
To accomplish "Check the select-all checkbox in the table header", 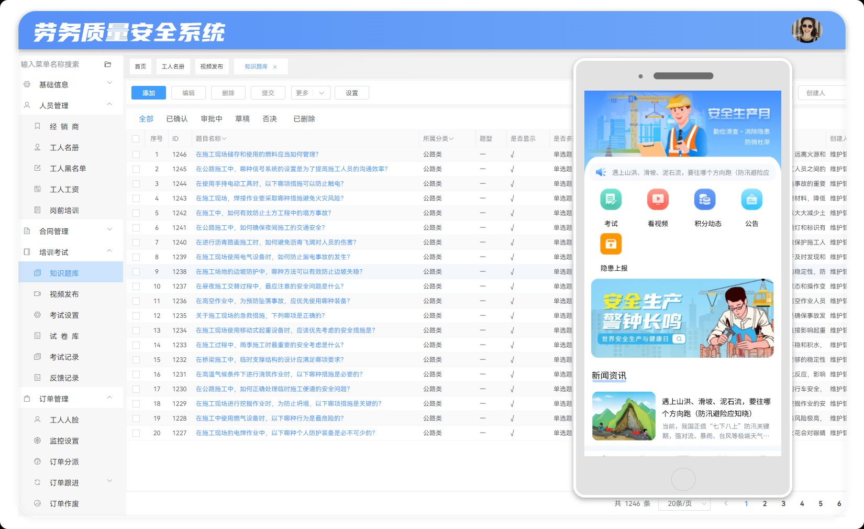I will pos(137,138).
